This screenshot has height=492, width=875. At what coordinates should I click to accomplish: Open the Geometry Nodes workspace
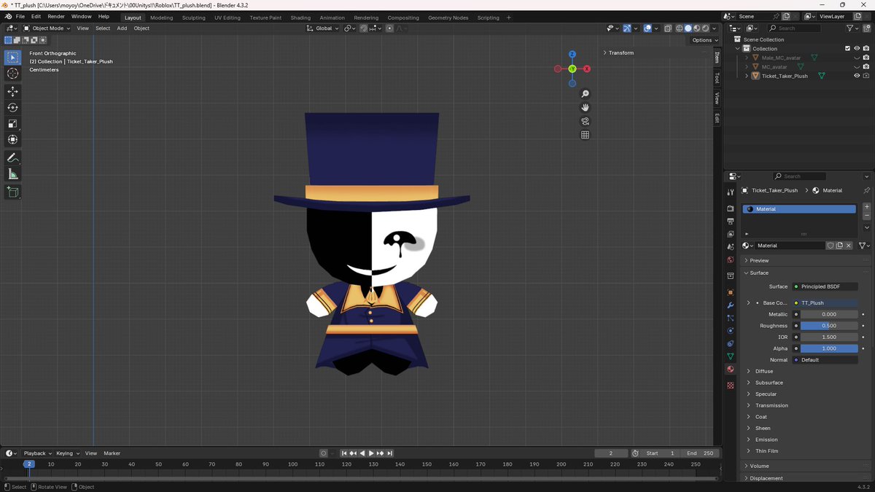pyautogui.click(x=448, y=17)
